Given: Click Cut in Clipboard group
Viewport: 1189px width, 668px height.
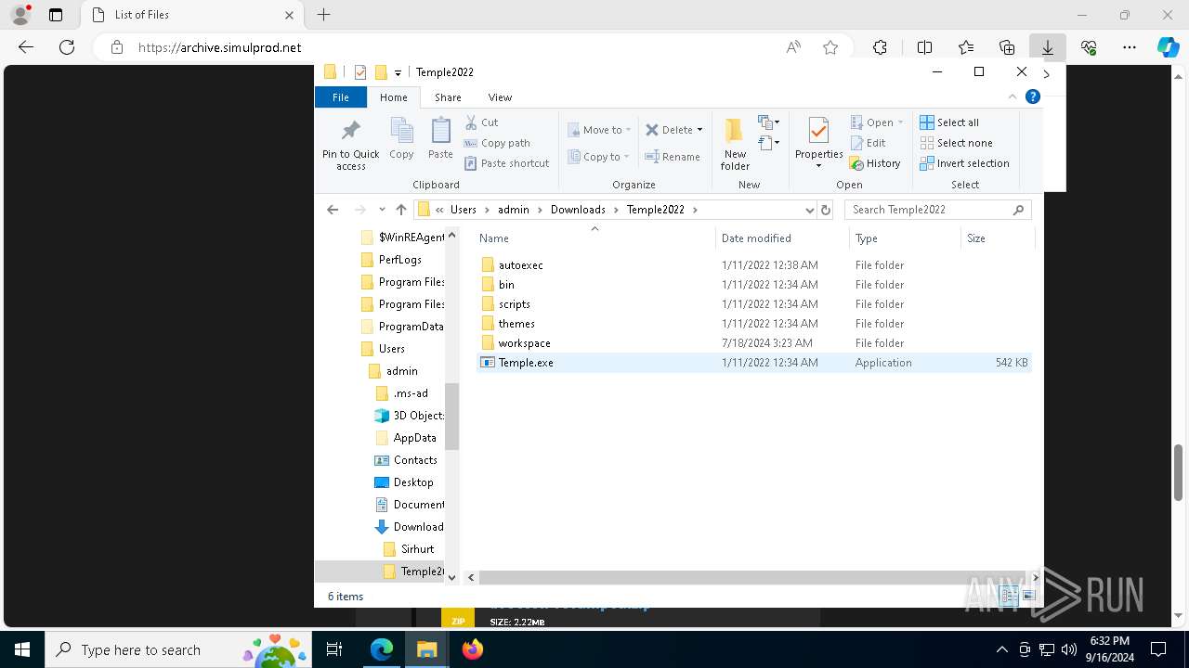Looking at the screenshot, I should 481,122.
